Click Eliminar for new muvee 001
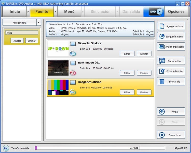 click(144, 73)
